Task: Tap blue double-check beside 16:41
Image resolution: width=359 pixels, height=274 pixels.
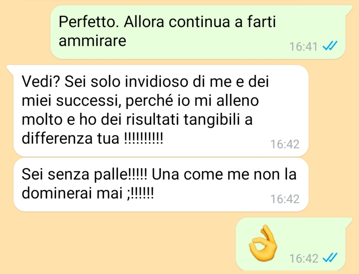Action: [330, 46]
